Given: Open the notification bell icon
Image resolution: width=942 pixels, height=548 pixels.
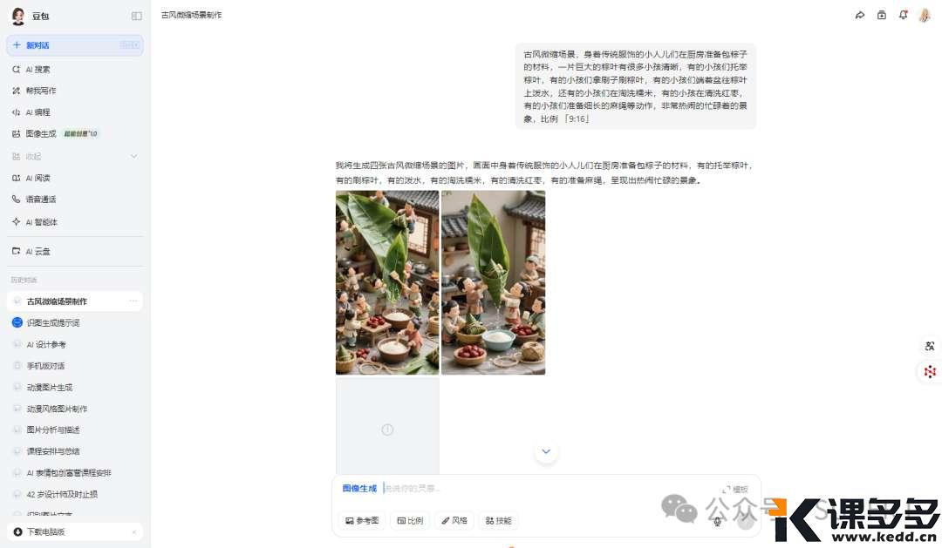Looking at the screenshot, I should [x=903, y=15].
